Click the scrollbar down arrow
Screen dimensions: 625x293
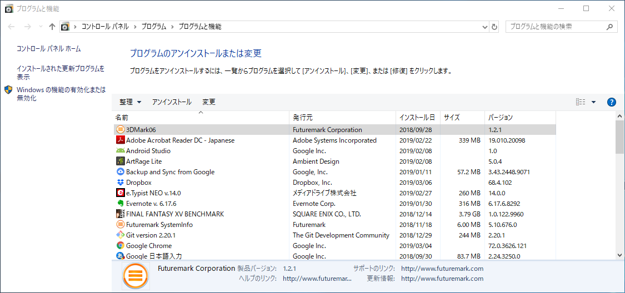pyautogui.click(x=620, y=255)
